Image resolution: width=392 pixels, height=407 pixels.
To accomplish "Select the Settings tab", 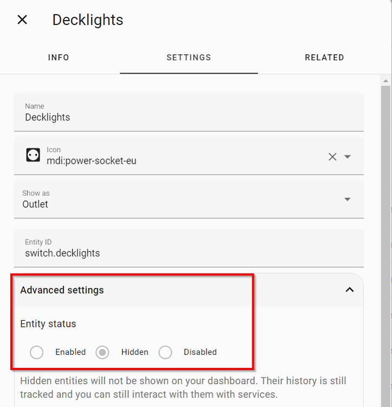I will [x=189, y=58].
